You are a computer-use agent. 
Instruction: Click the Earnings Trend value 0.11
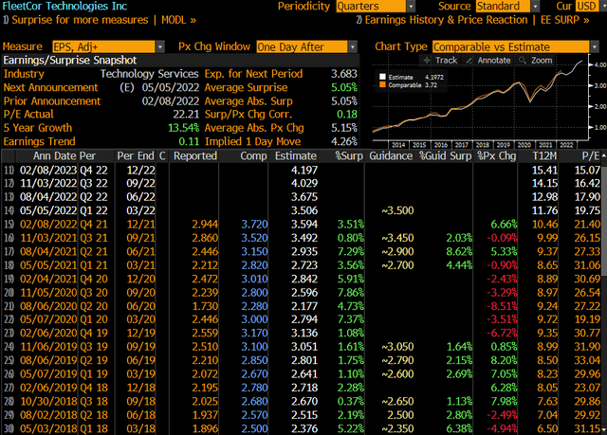tap(189, 141)
